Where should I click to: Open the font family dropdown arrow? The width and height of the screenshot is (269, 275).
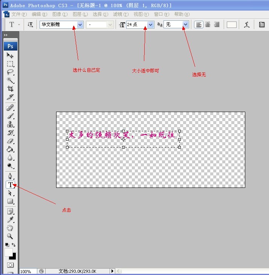pos(80,25)
